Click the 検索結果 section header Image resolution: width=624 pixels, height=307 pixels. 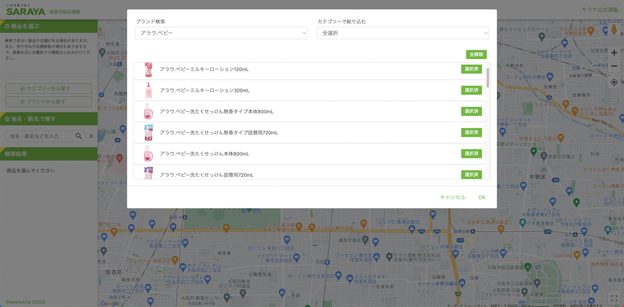(49, 153)
